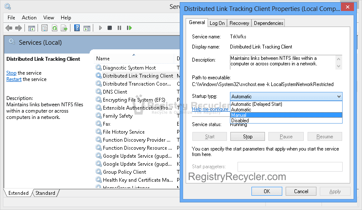This screenshot has height=210, width=362.
Task: Collapse the Startup type dropdown arrow
Action: pyautogui.click(x=339, y=97)
